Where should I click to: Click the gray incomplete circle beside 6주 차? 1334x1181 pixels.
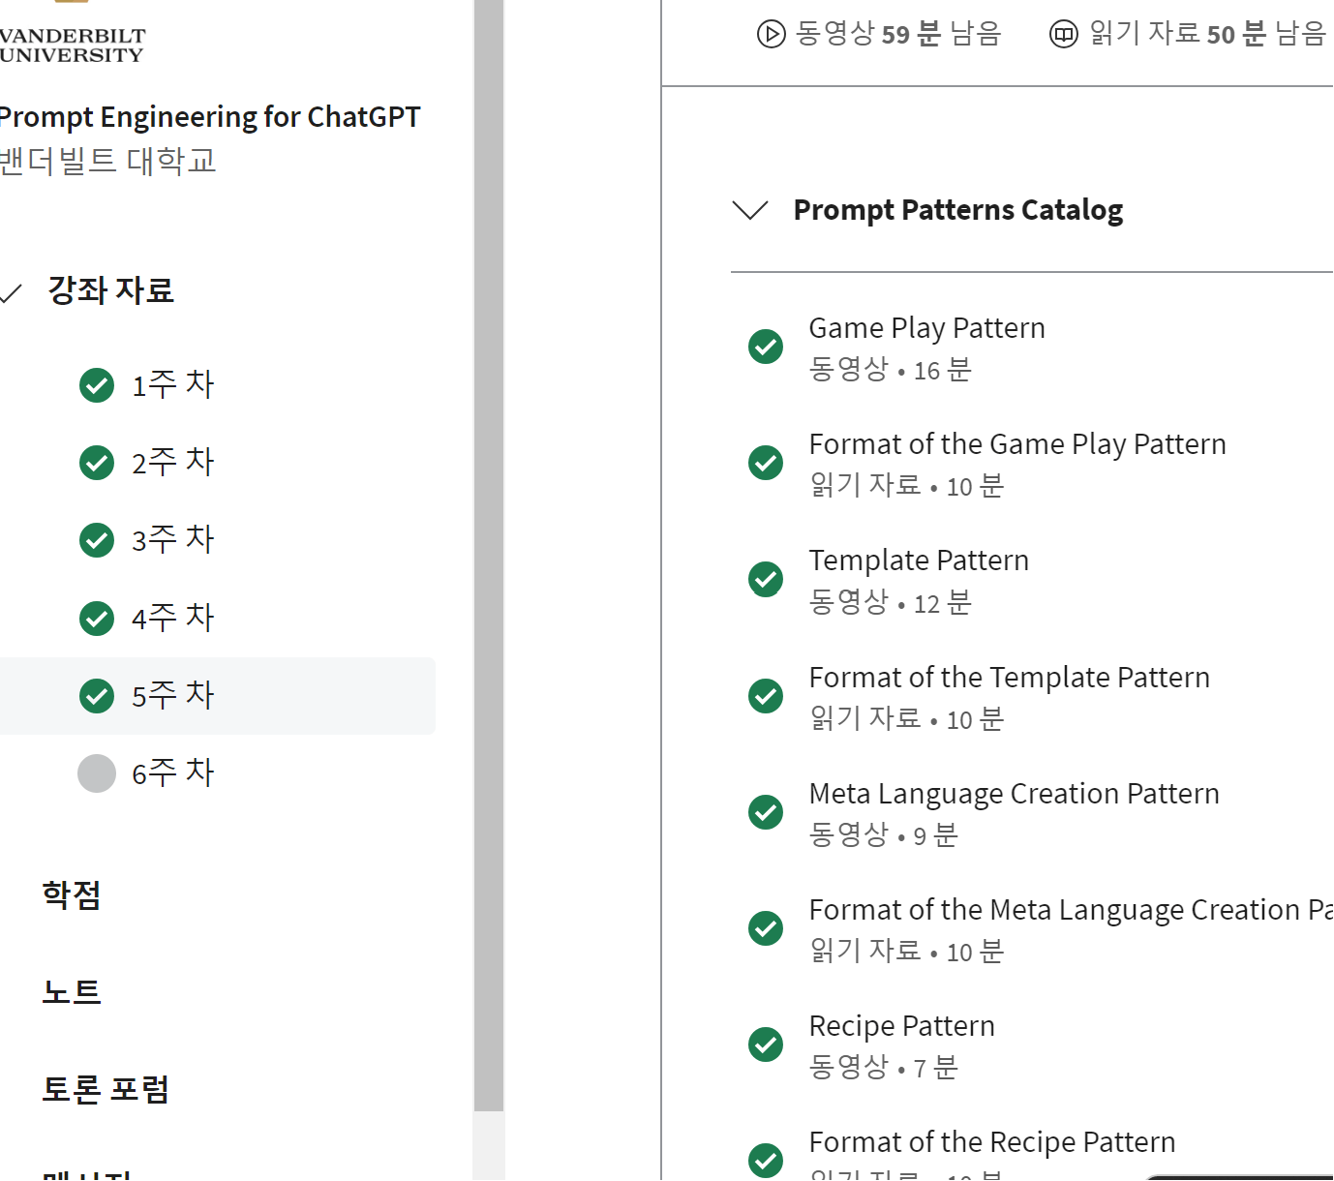(x=97, y=773)
